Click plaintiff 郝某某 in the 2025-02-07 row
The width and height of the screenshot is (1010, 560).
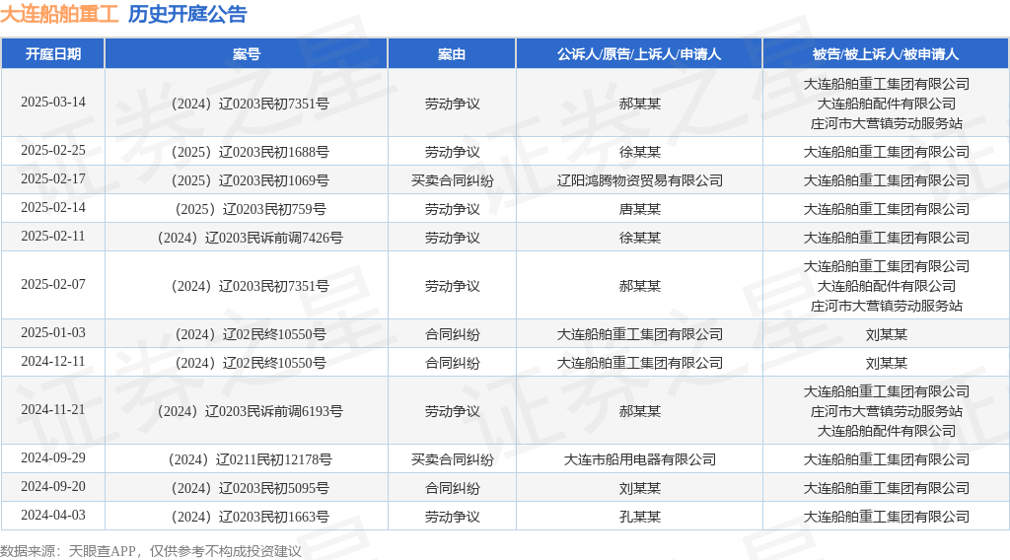point(639,286)
